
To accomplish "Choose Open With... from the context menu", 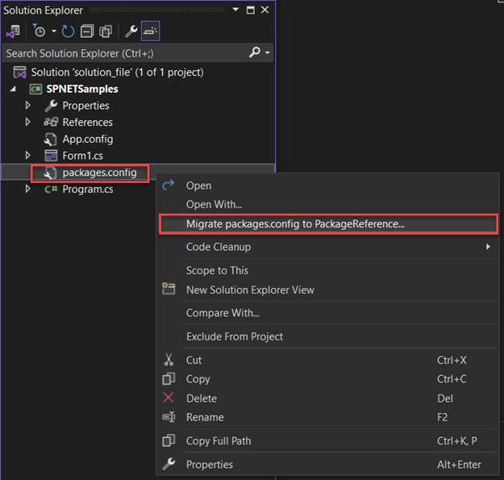I will pos(328,204).
